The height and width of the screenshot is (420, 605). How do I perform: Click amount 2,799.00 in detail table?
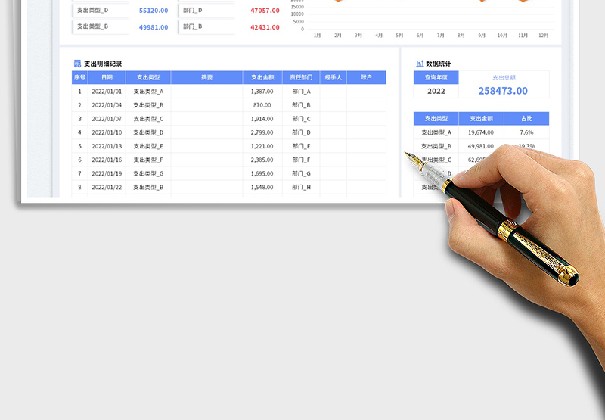pyautogui.click(x=262, y=132)
